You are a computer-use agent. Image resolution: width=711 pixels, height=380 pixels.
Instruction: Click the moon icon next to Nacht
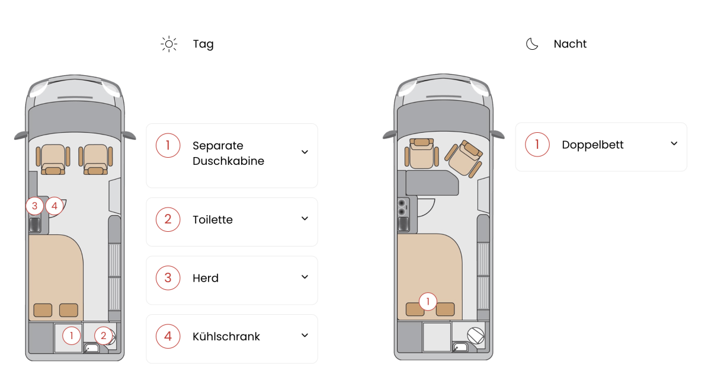(532, 44)
